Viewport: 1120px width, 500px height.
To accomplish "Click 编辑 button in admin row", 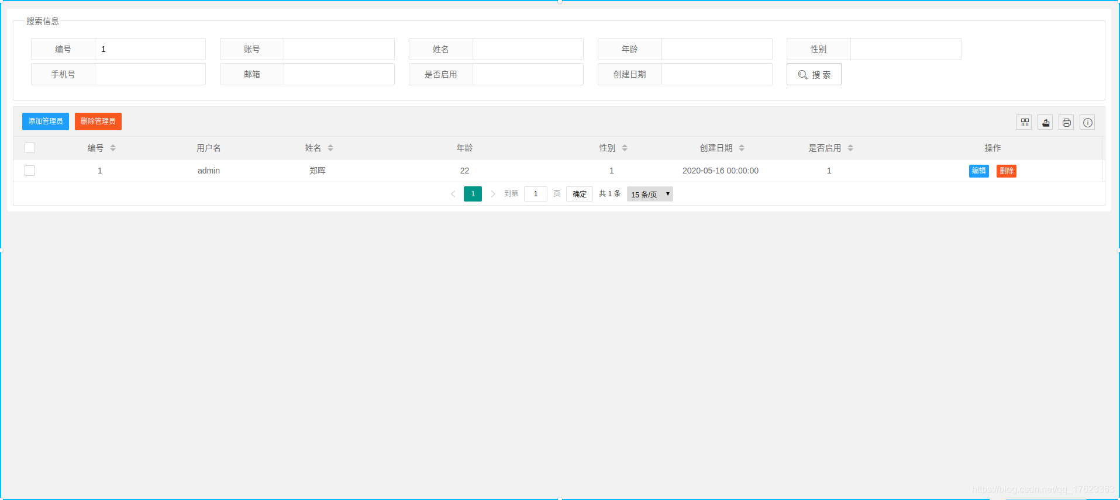I will (978, 171).
